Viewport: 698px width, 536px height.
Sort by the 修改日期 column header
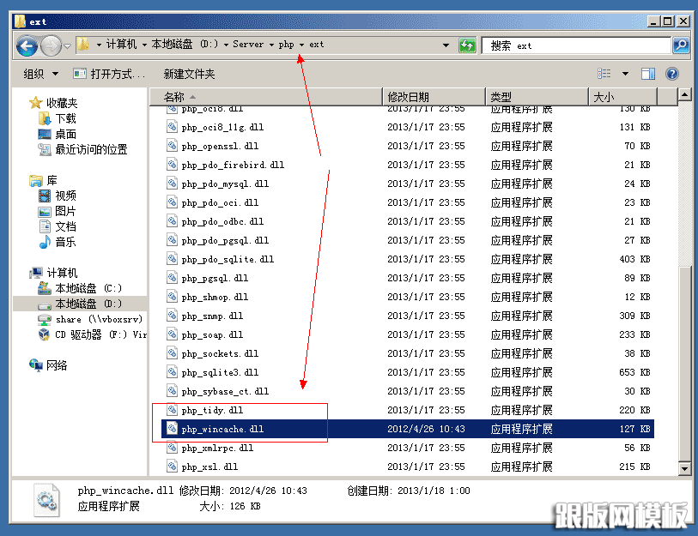(x=434, y=97)
